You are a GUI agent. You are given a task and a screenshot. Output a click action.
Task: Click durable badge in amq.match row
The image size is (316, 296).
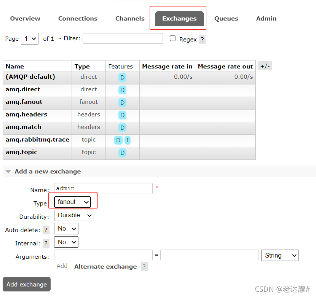(122, 128)
